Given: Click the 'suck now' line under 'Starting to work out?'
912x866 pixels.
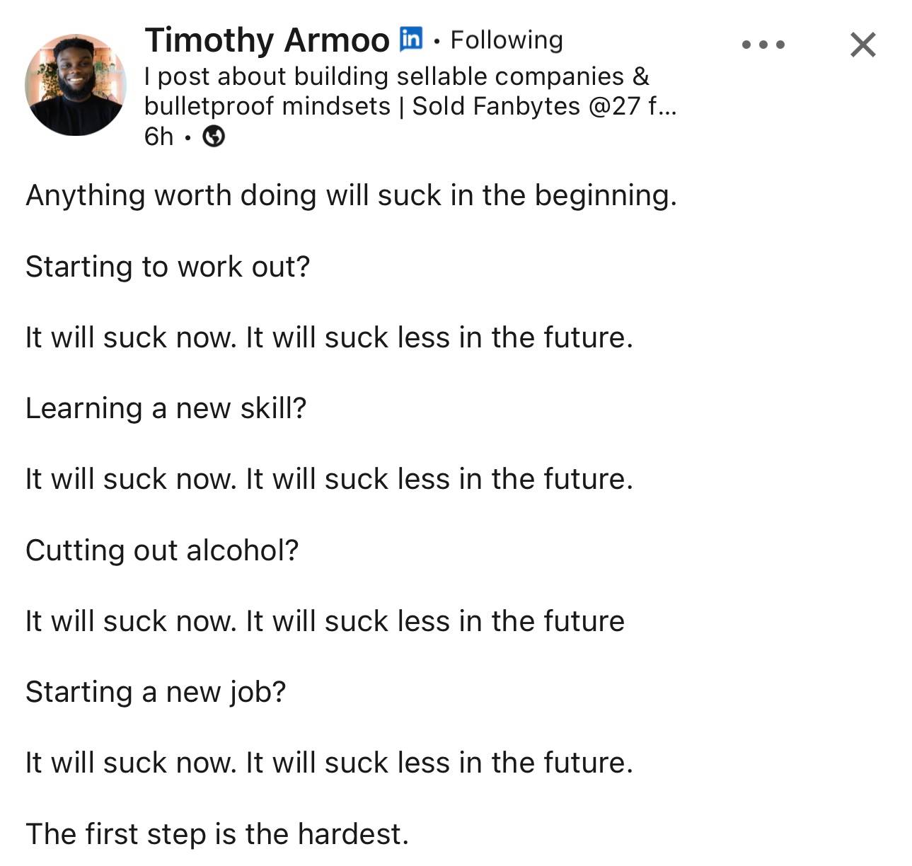Looking at the screenshot, I should (329, 337).
